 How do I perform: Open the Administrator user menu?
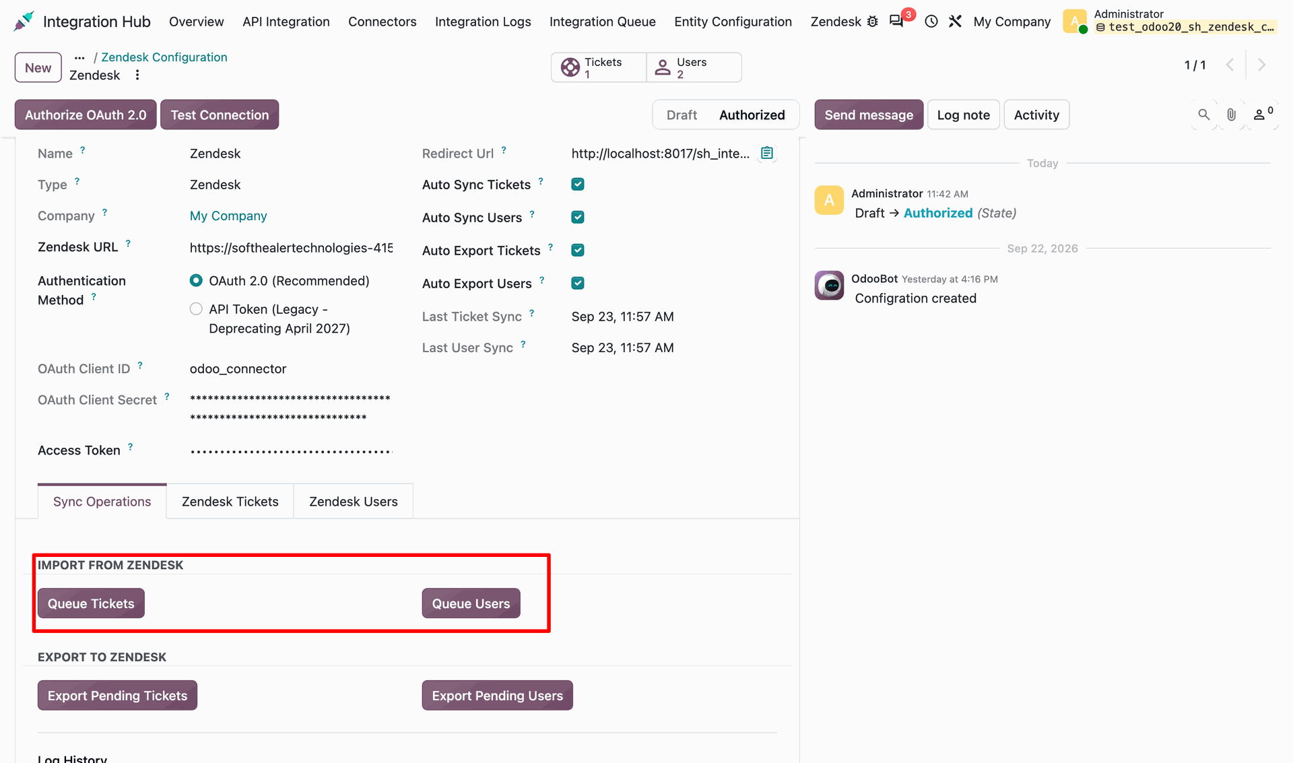1170,21
